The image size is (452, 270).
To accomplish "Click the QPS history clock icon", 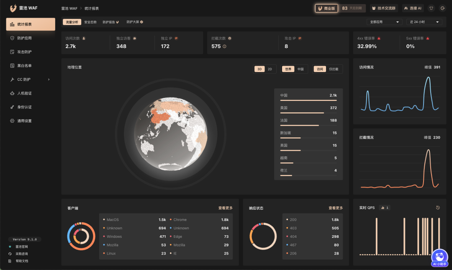I will (x=438, y=208).
